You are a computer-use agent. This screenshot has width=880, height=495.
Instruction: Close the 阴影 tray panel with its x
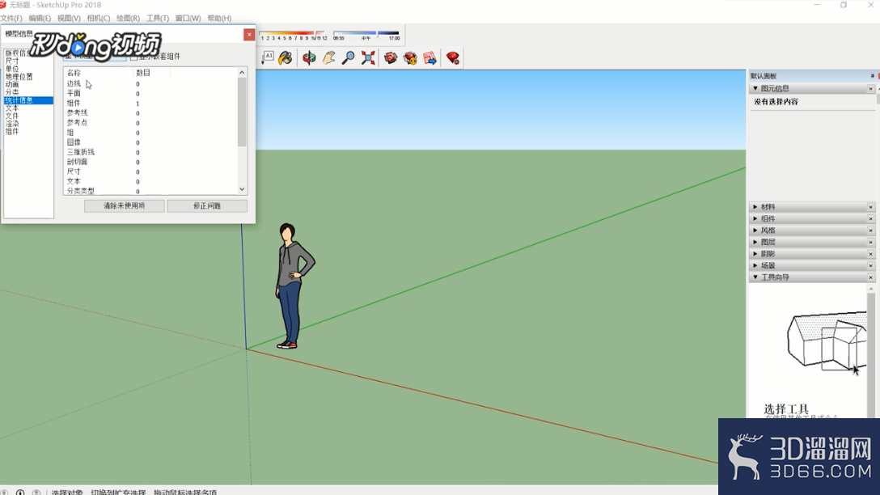(870, 254)
